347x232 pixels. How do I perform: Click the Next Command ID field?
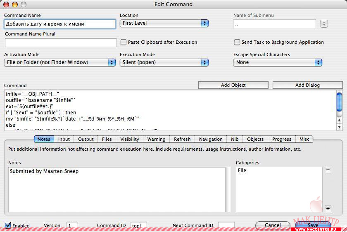coord(226,225)
